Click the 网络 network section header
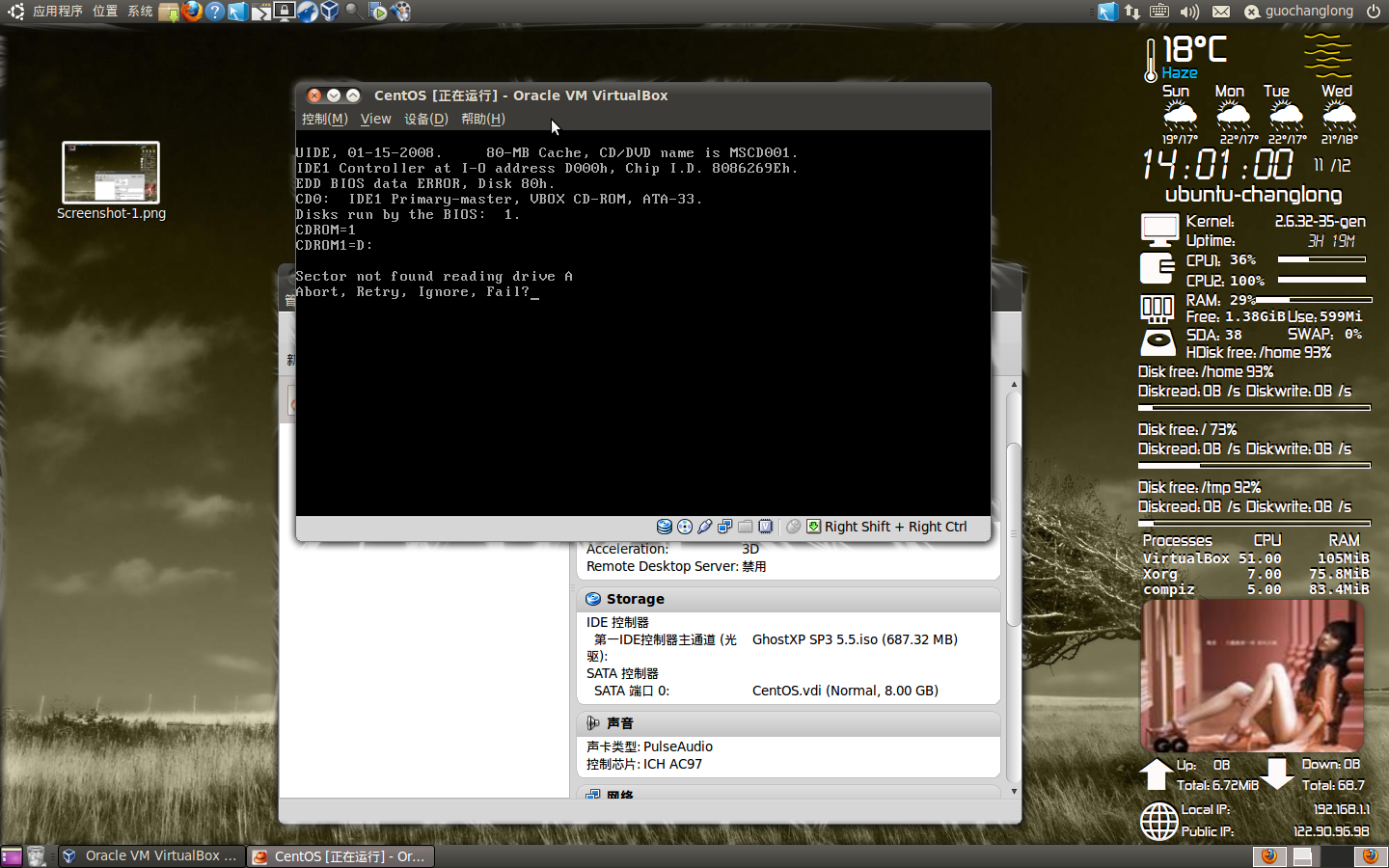 pos(788,794)
